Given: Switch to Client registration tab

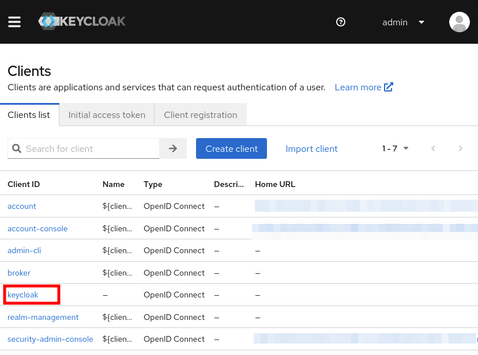Looking at the screenshot, I should (200, 115).
